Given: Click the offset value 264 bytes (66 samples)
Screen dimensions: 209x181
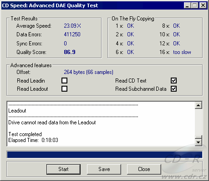Looking at the screenshot, I should 88,72.
